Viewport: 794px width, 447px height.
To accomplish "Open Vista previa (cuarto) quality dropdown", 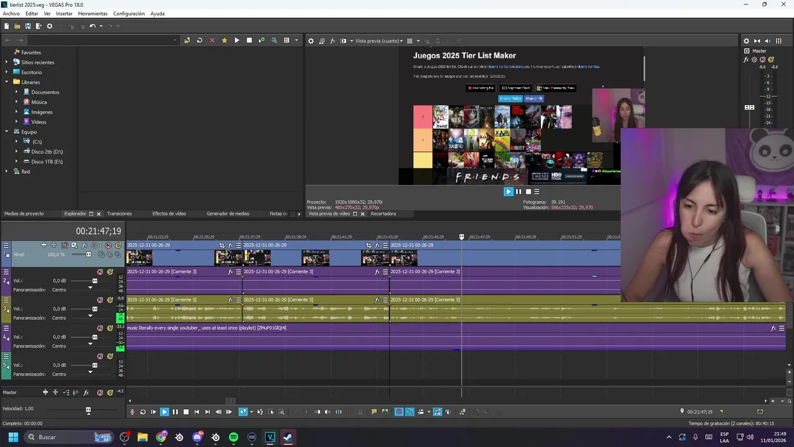I will point(378,41).
